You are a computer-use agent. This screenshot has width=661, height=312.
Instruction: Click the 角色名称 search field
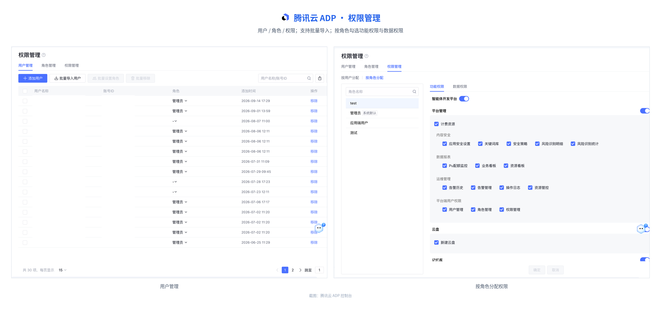point(382,92)
